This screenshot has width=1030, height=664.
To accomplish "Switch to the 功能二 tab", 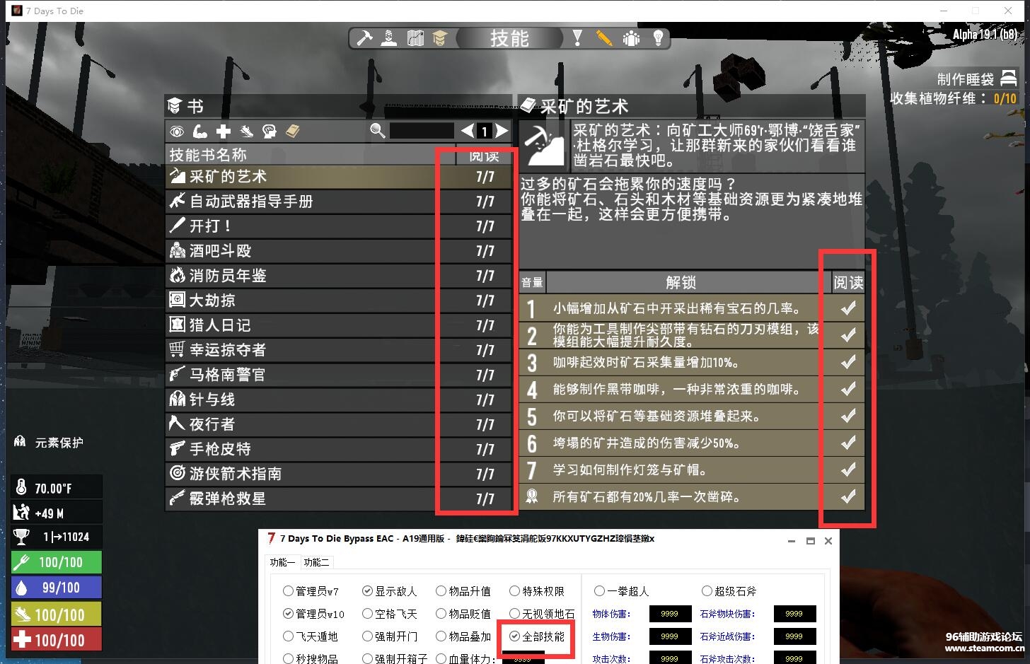I will (x=316, y=562).
